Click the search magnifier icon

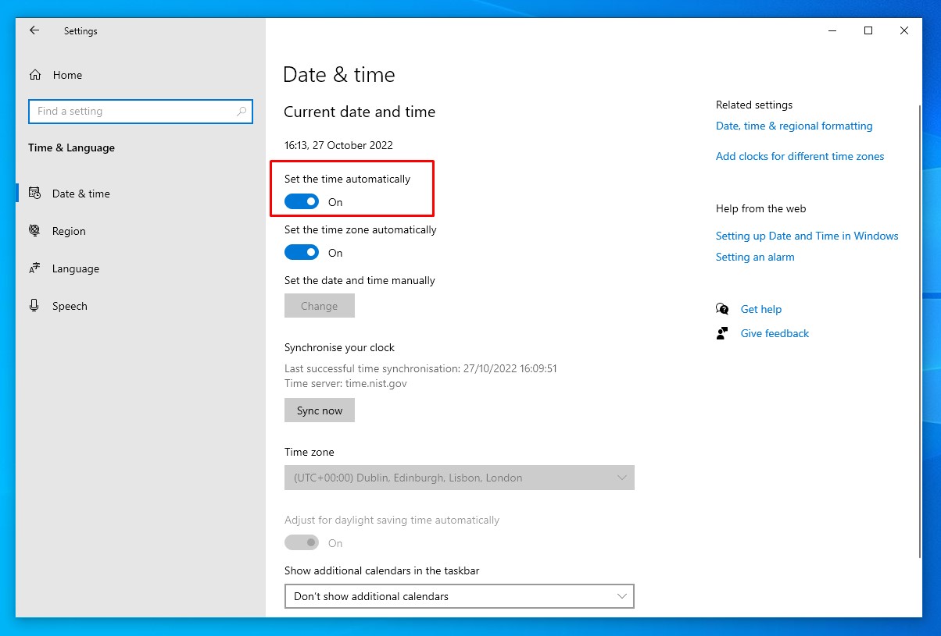242,112
